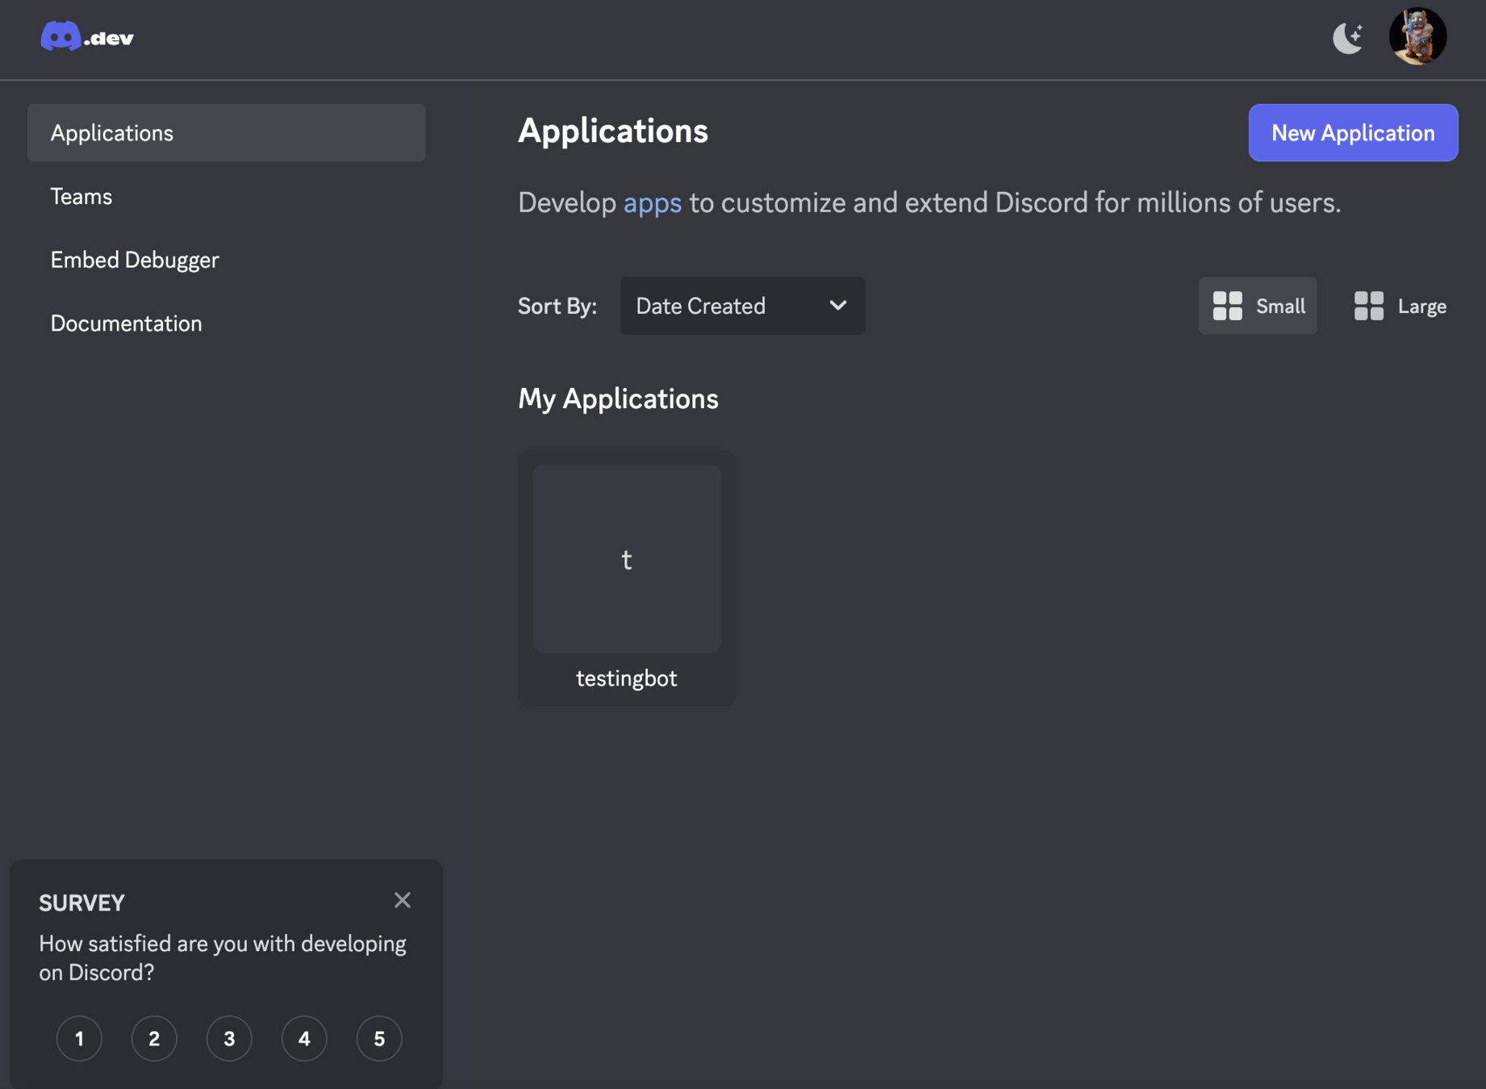Create a New Application
The image size is (1486, 1089).
coord(1353,132)
